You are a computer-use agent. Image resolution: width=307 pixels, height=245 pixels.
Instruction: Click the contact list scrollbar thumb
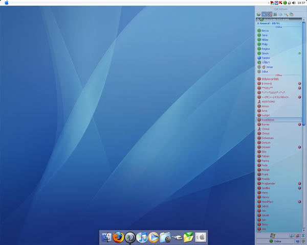[x=303, y=73]
